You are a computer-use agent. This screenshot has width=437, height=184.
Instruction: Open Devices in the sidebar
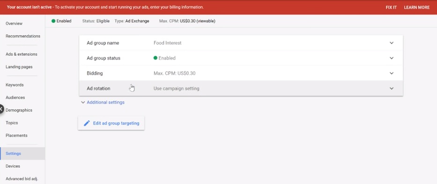click(x=13, y=166)
